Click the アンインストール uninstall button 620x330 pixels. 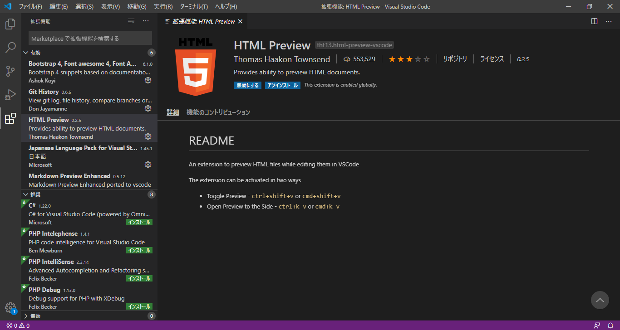tap(282, 85)
